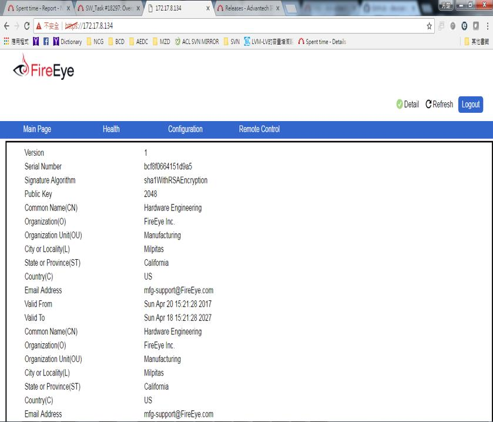Click the FireEye logo
This screenshot has height=422, width=493.
pyautogui.click(x=43, y=66)
